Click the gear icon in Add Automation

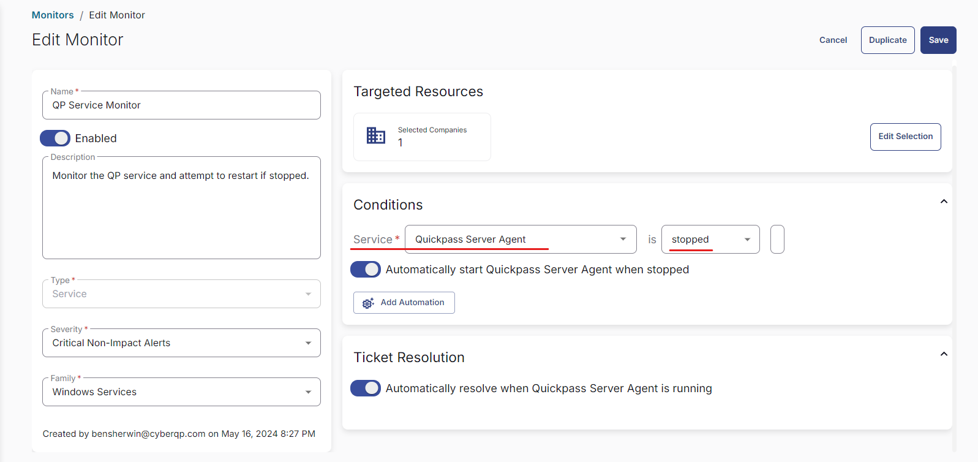tap(368, 303)
